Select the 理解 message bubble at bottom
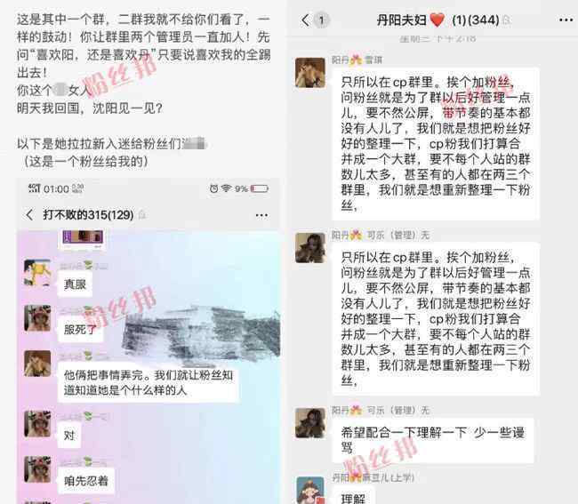 (x=353, y=497)
